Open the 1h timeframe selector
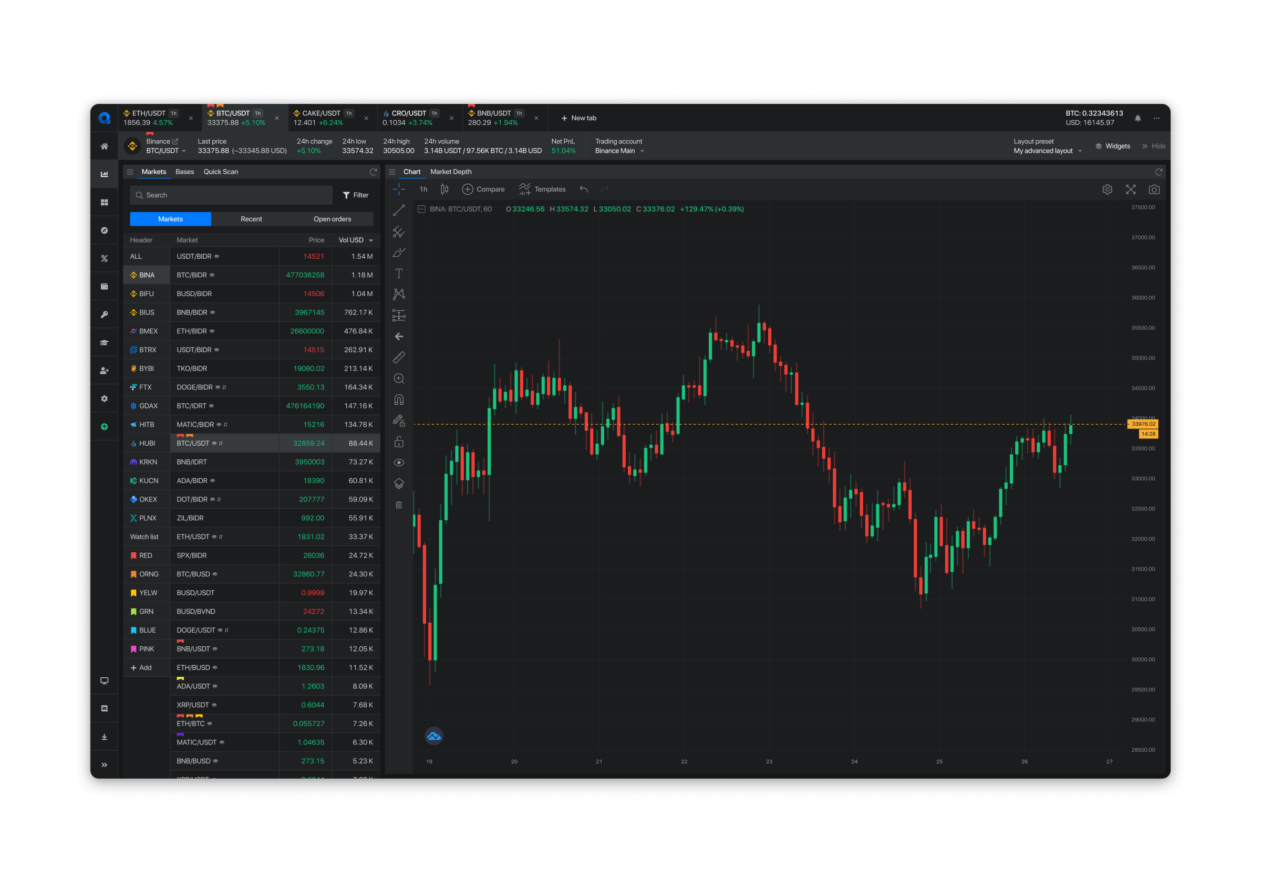 423,190
